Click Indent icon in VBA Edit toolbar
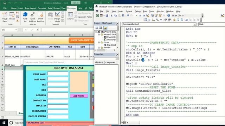The image size is (225, 126). (166, 20)
